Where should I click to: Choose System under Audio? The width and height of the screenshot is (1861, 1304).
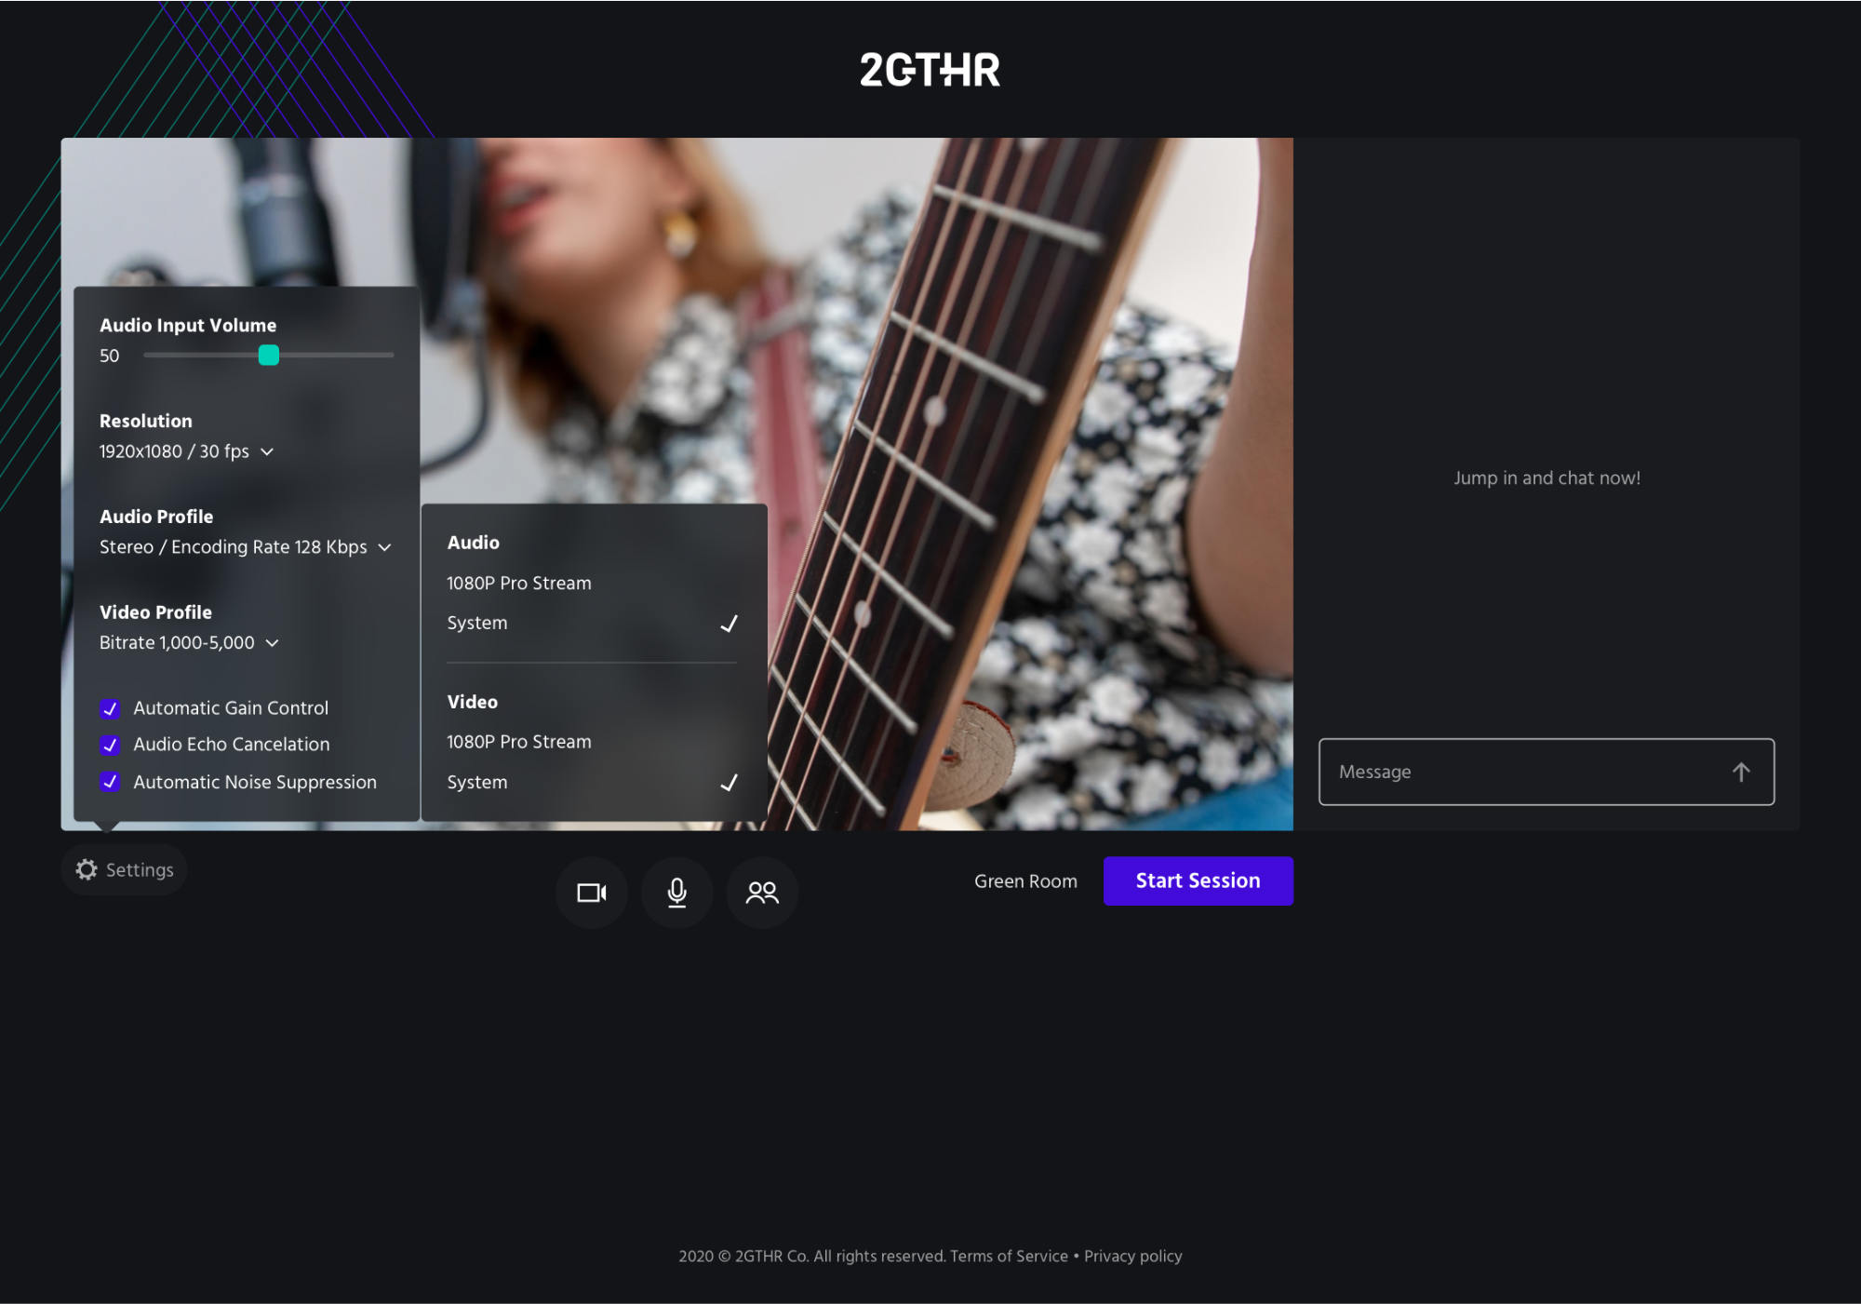click(477, 623)
